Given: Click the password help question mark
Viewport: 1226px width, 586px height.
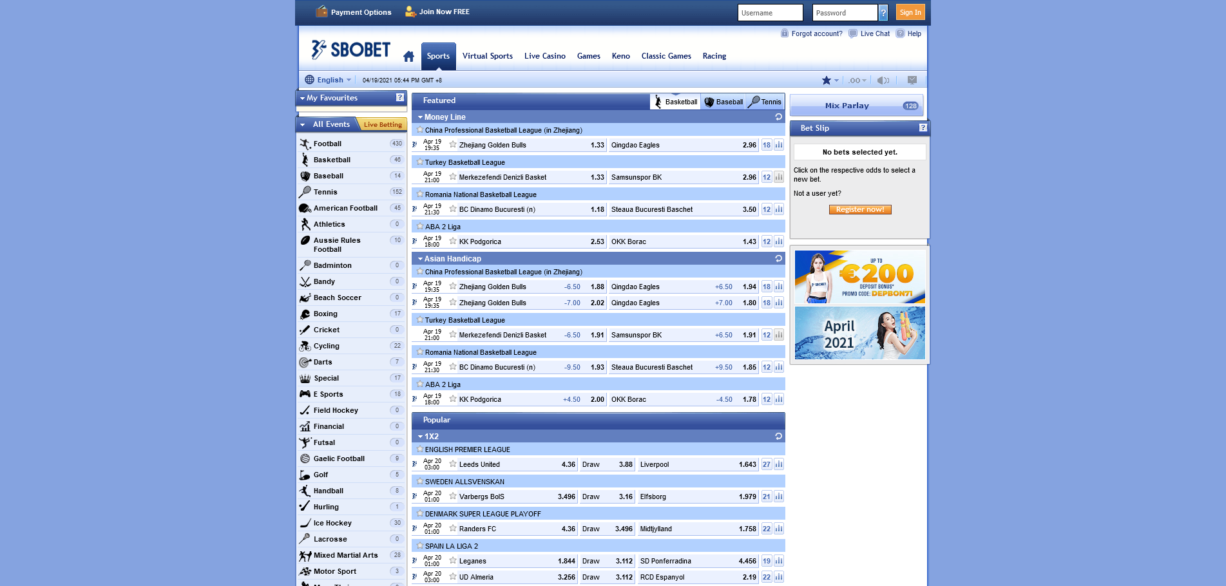Looking at the screenshot, I should [x=883, y=13].
